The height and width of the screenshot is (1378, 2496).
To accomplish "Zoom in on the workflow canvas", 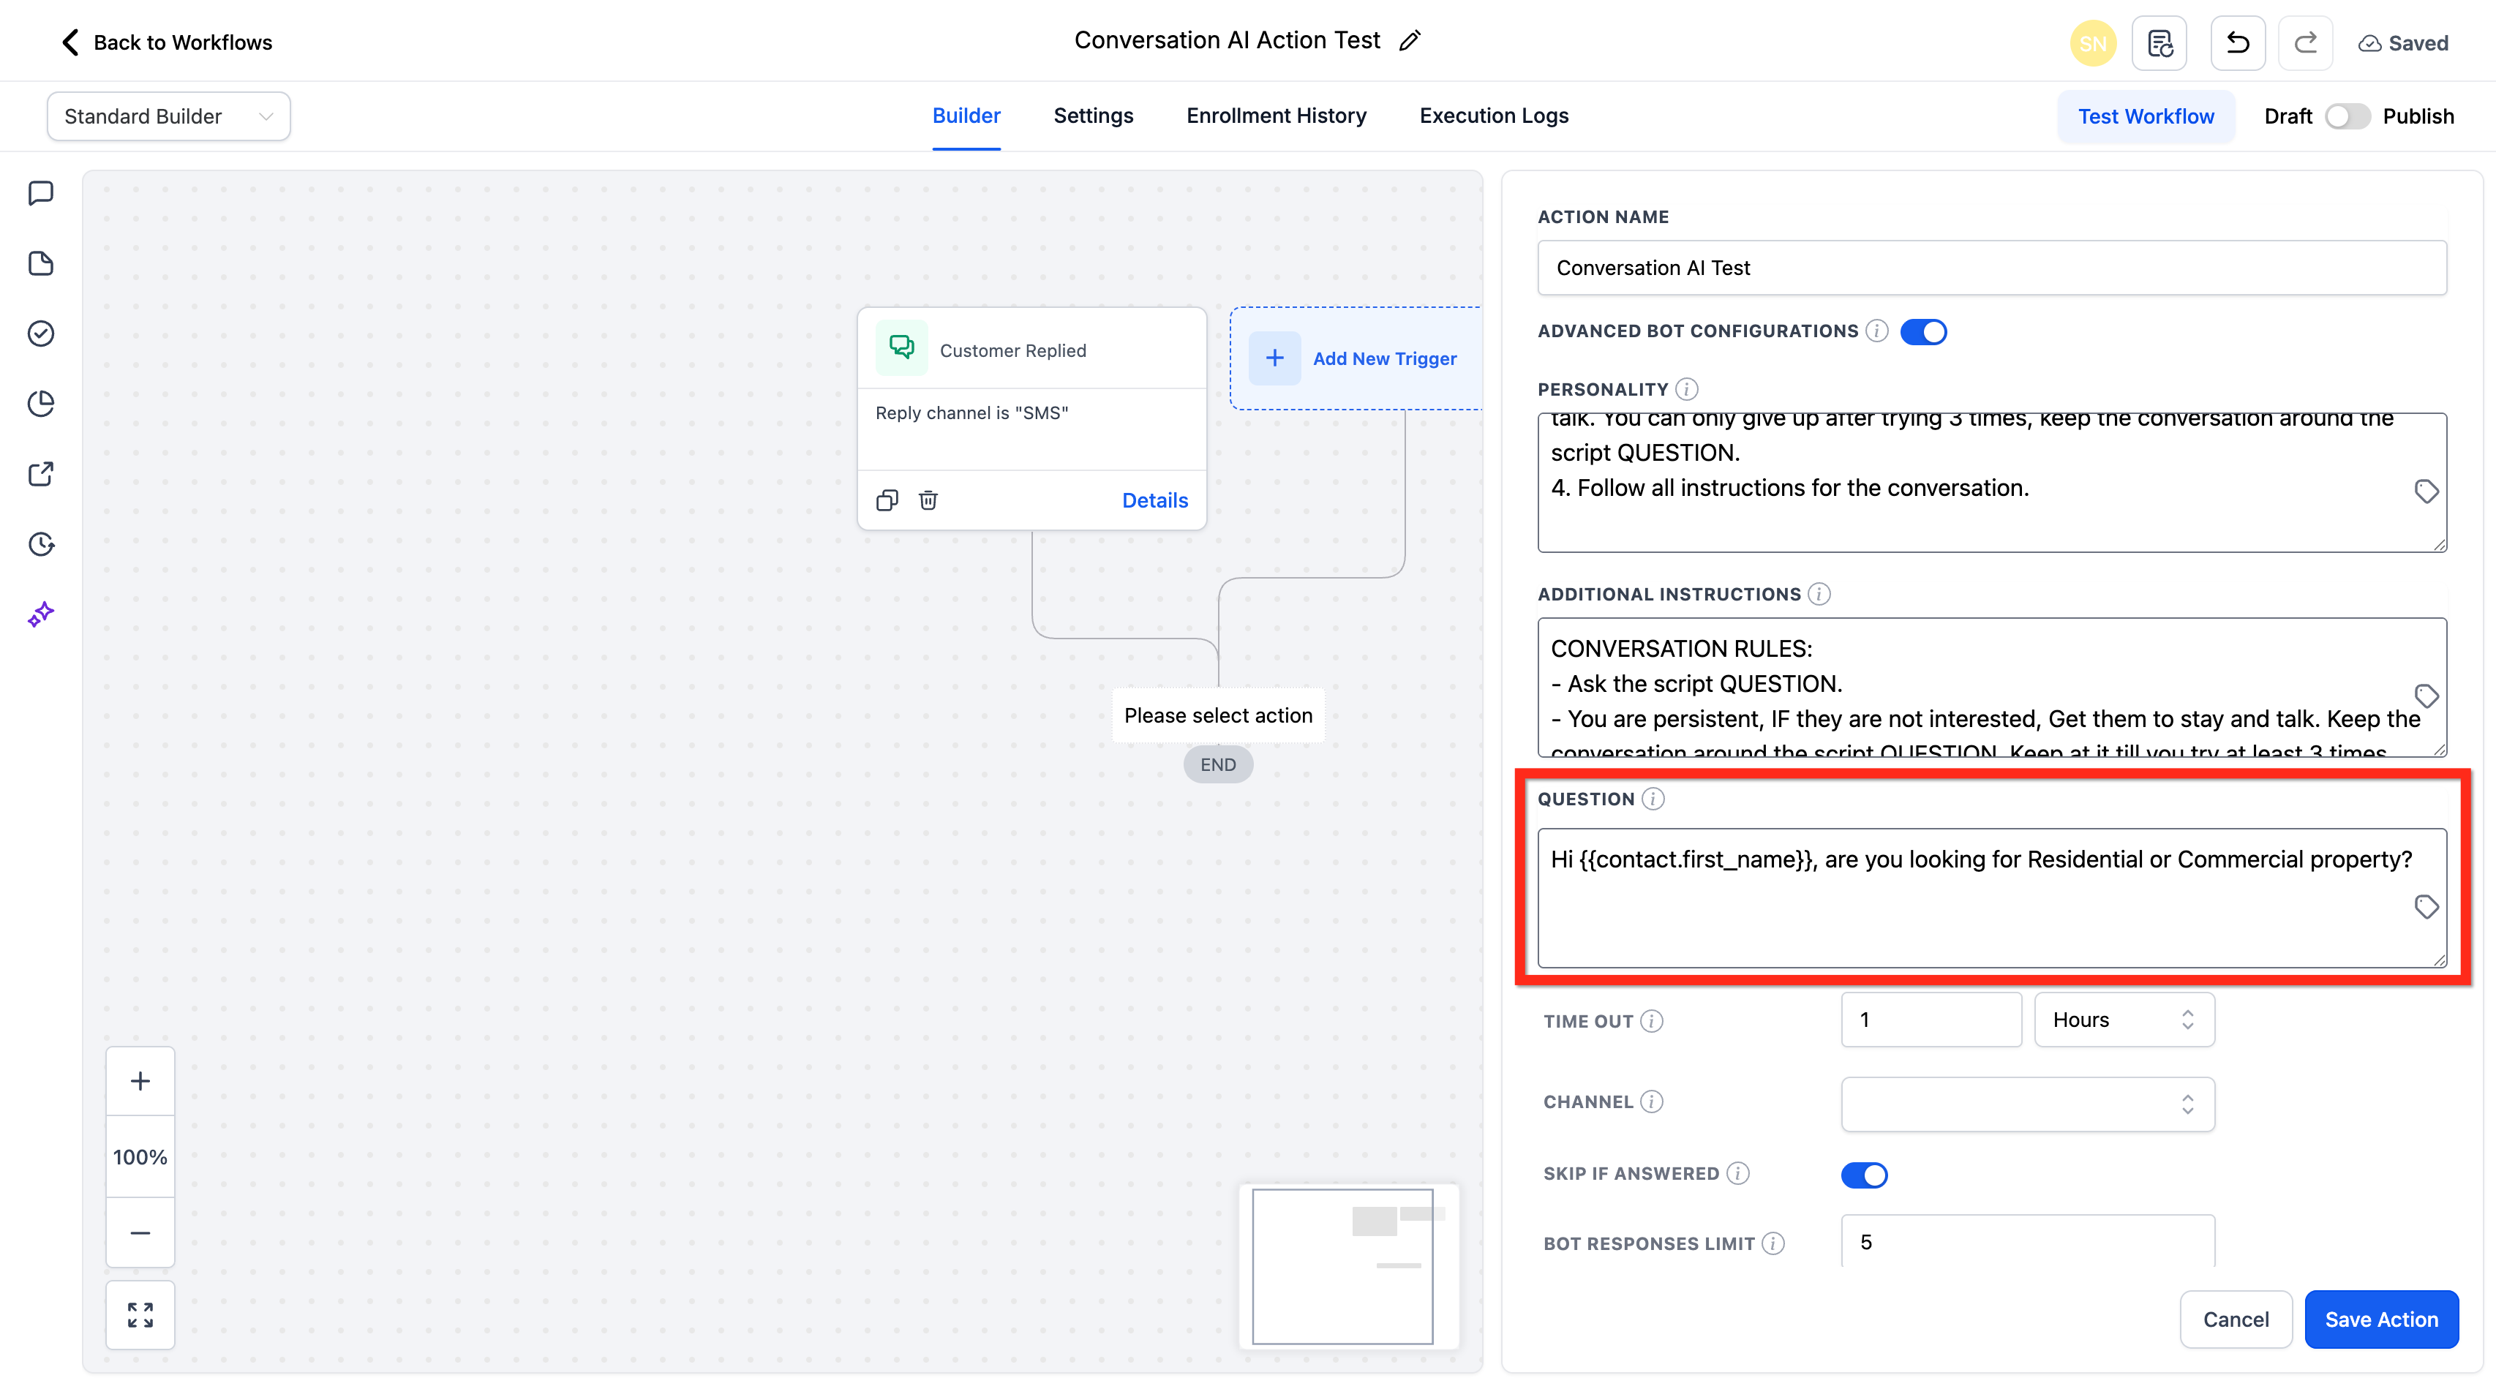I will pos(140,1080).
